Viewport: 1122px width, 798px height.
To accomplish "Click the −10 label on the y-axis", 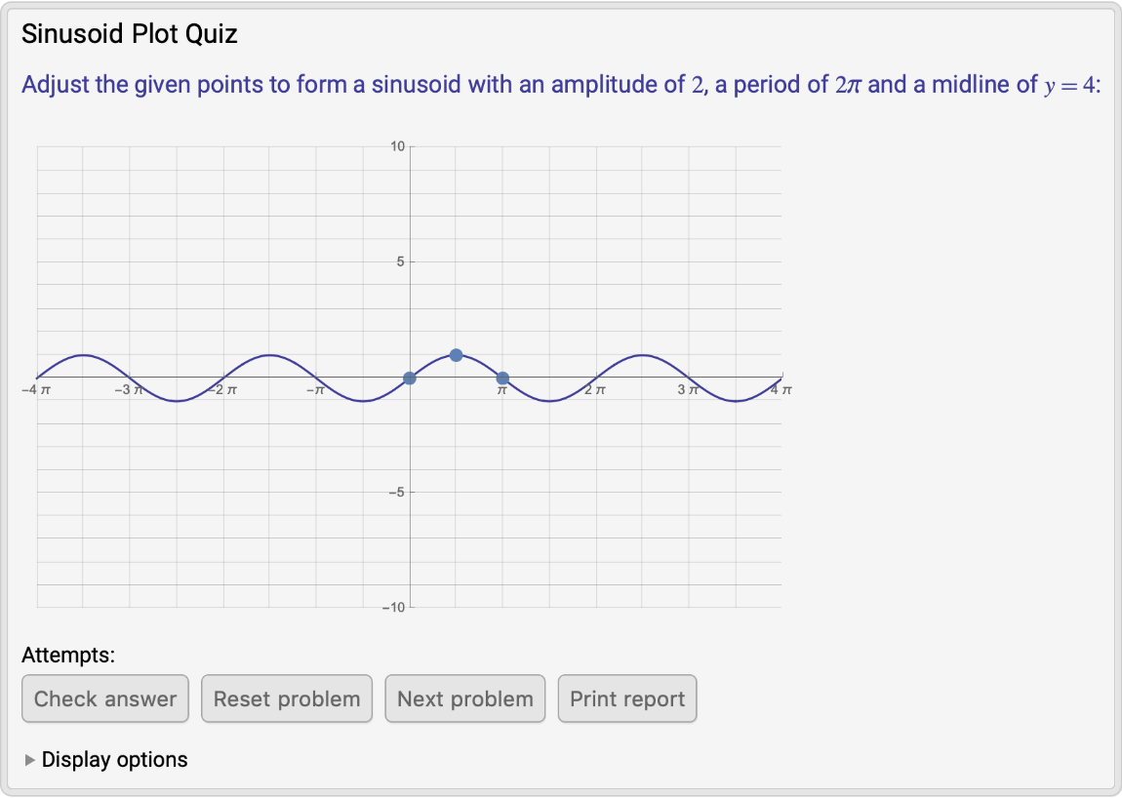I will [393, 605].
